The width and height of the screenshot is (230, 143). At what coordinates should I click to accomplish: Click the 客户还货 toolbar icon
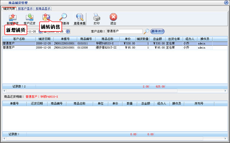tap(29, 17)
